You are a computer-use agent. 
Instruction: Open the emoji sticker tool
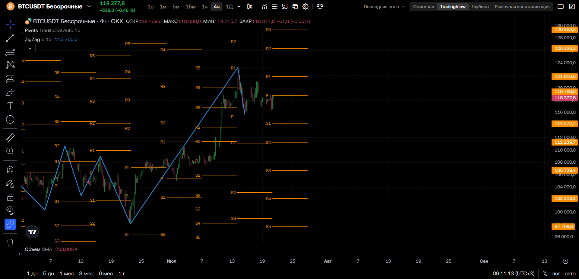[10, 120]
